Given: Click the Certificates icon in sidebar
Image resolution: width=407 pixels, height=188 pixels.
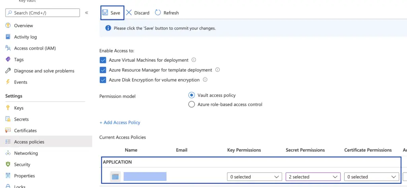Looking at the screenshot, I should [x=8, y=130].
